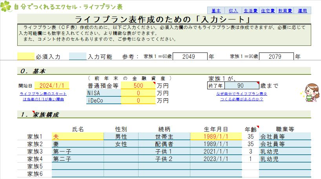Click the NISA amount input cell

[137, 93]
